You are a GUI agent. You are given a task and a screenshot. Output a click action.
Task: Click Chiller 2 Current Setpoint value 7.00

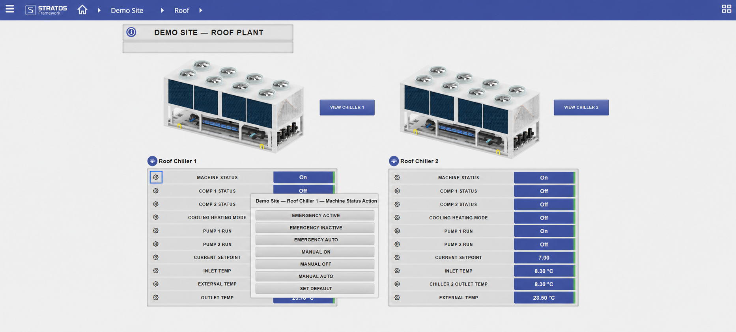click(x=544, y=258)
